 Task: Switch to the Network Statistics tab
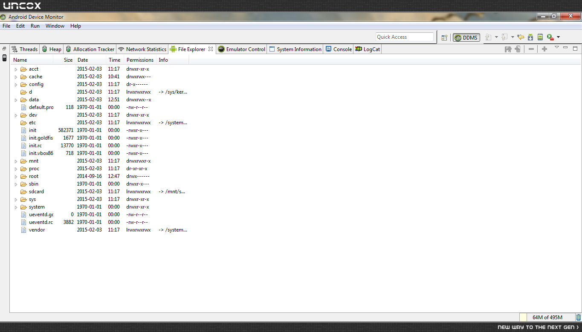[x=142, y=49]
